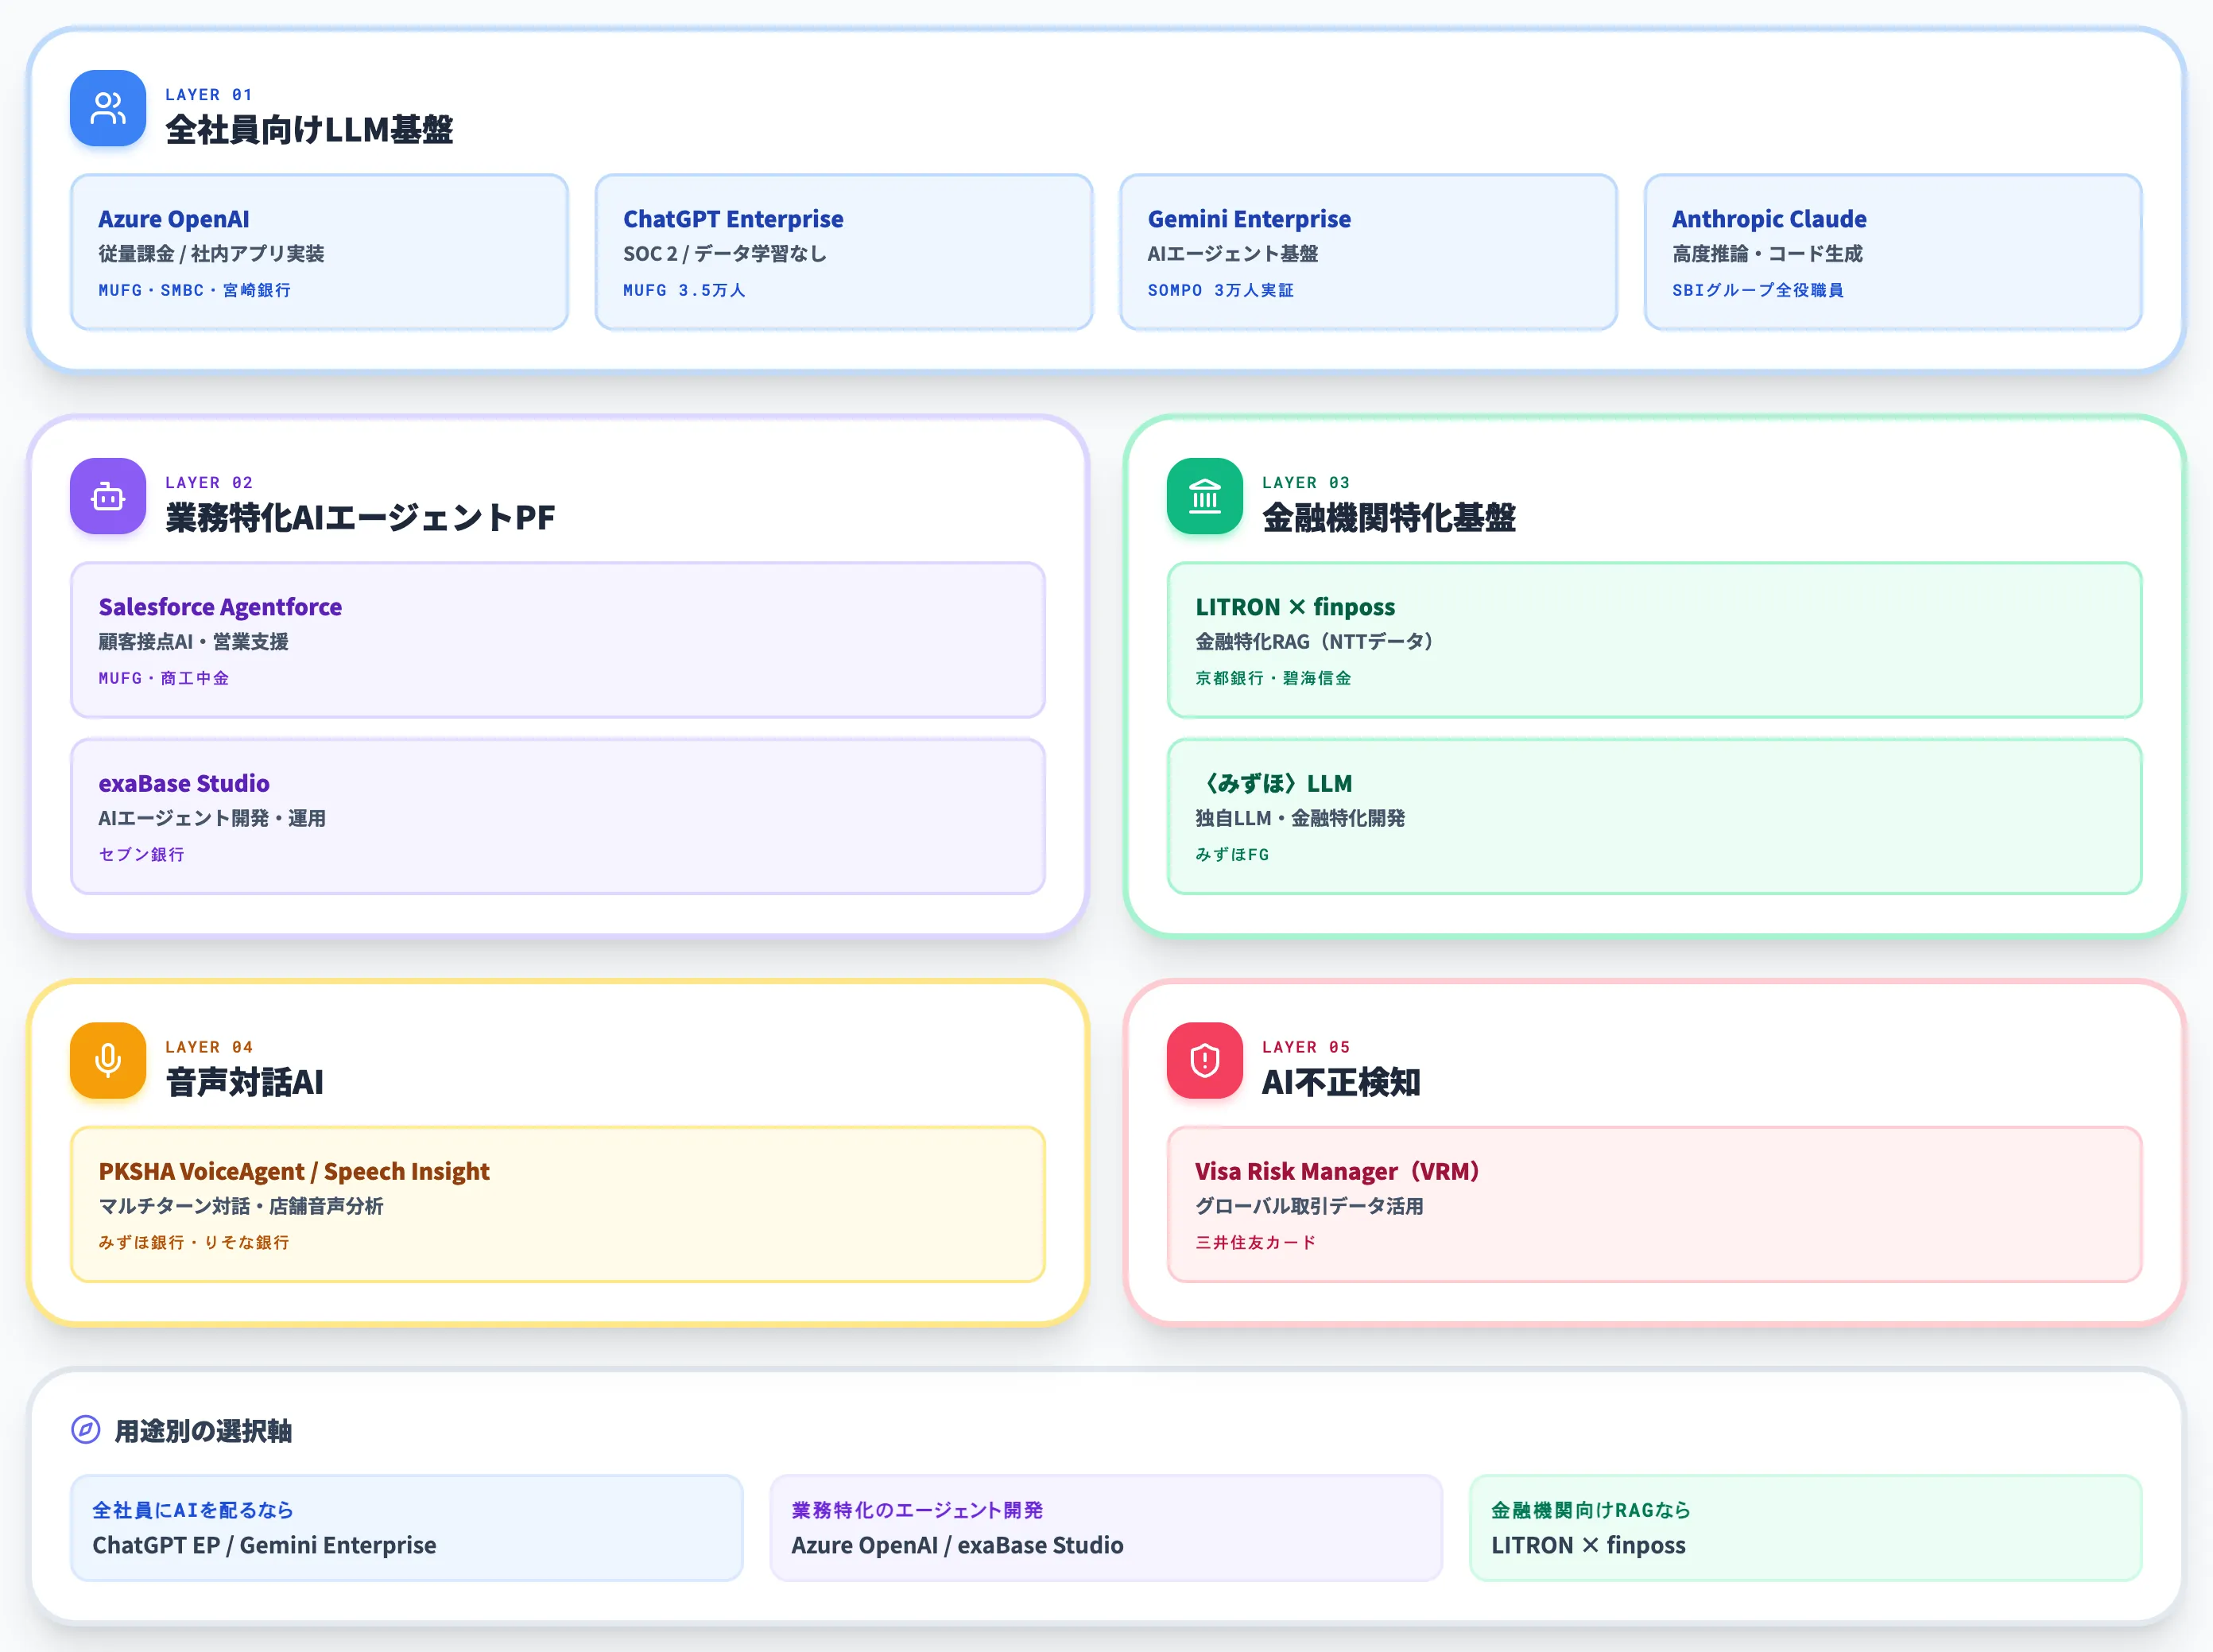This screenshot has height=1652, width=2213.
Task: Click the SOC 2 / データ学習なし description
Action: (x=725, y=254)
